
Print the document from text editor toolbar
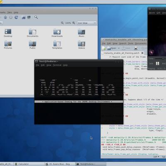click(x=136, y=48)
